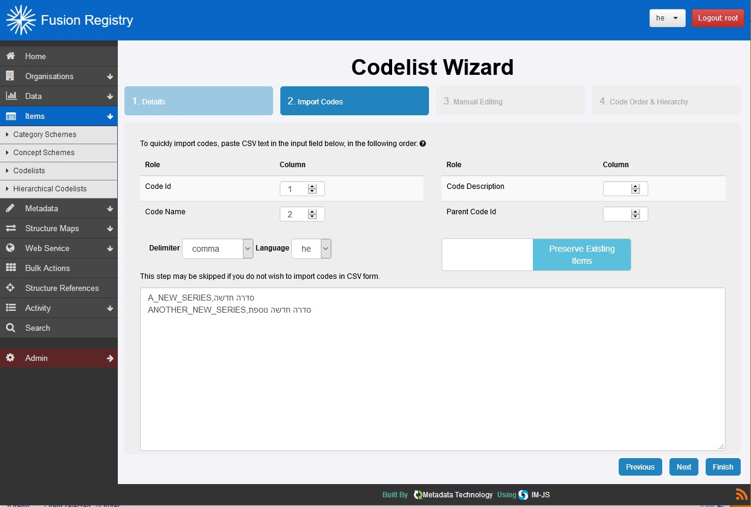Open the import Language dropdown
The image size is (751, 507).
pyautogui.click(x=311, y=249)
